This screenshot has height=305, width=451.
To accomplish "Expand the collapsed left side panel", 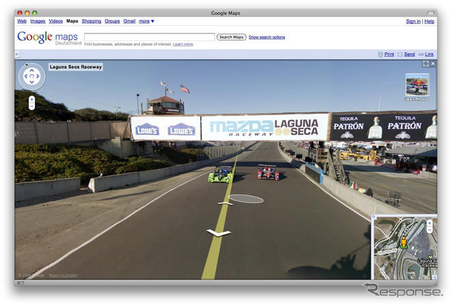I will 17,54.
